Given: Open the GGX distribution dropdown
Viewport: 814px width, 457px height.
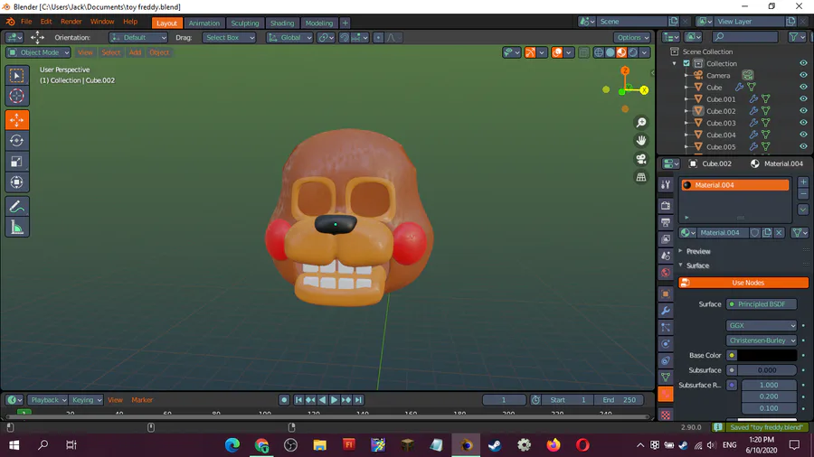Looking at the screenshot, I should pyautogui.click(x=761, y=325).
